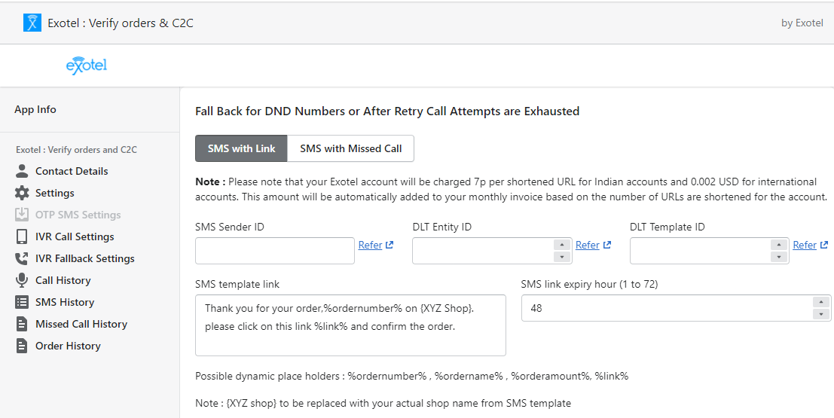Click the exotel logo

(86, 66)
